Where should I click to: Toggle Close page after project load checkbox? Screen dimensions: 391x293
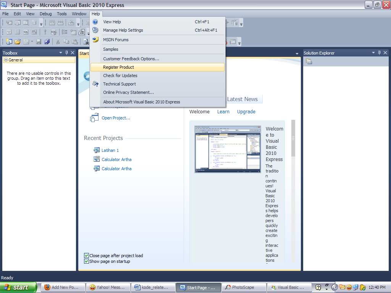pos(86,255)
